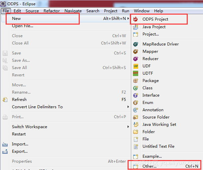
Task: Open the Run menu
Action: (x=126, y=11)
